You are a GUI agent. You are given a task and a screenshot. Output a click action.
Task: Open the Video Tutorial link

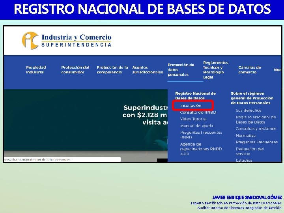[193, 119]
